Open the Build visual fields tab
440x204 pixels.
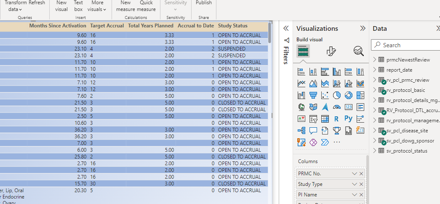303,51
